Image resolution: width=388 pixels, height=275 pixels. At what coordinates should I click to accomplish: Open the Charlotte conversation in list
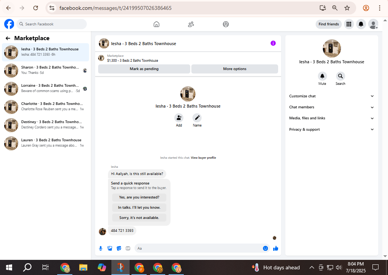pos(45,106)
